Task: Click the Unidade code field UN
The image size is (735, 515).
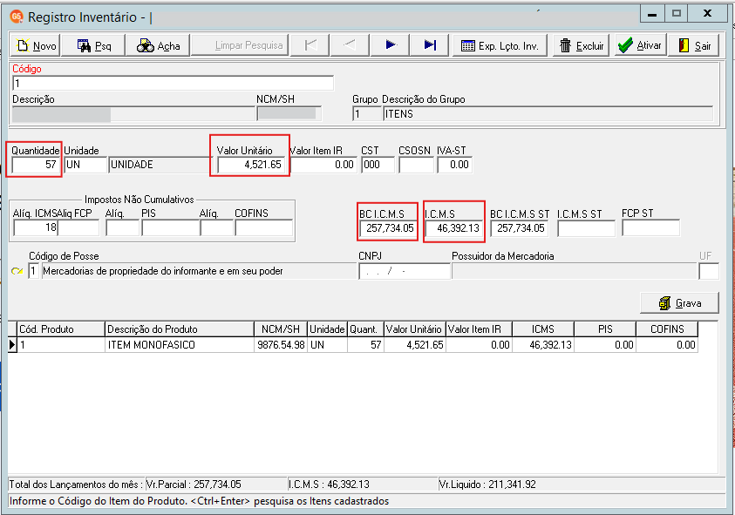Action: coord(85,165)
